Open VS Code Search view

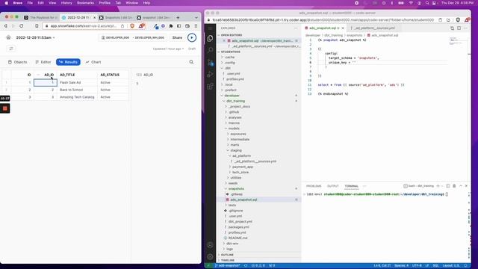coord(210,50)
